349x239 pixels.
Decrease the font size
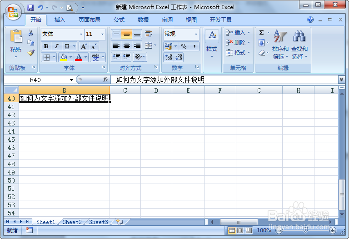point(94,46)
